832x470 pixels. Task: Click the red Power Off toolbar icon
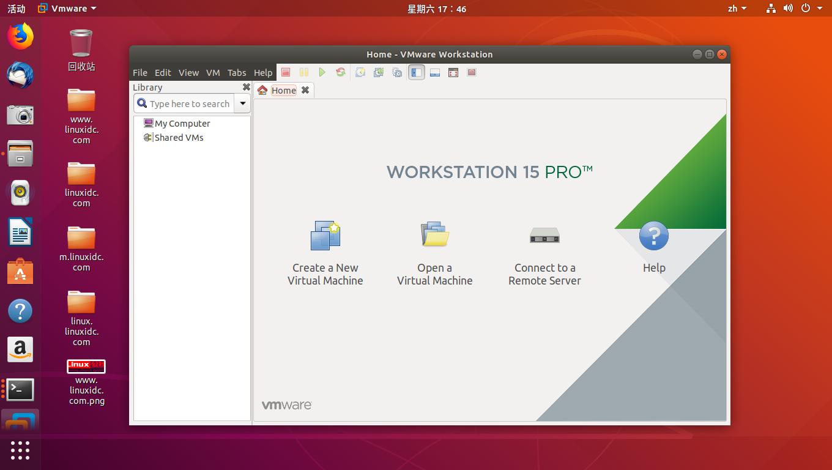286,72
